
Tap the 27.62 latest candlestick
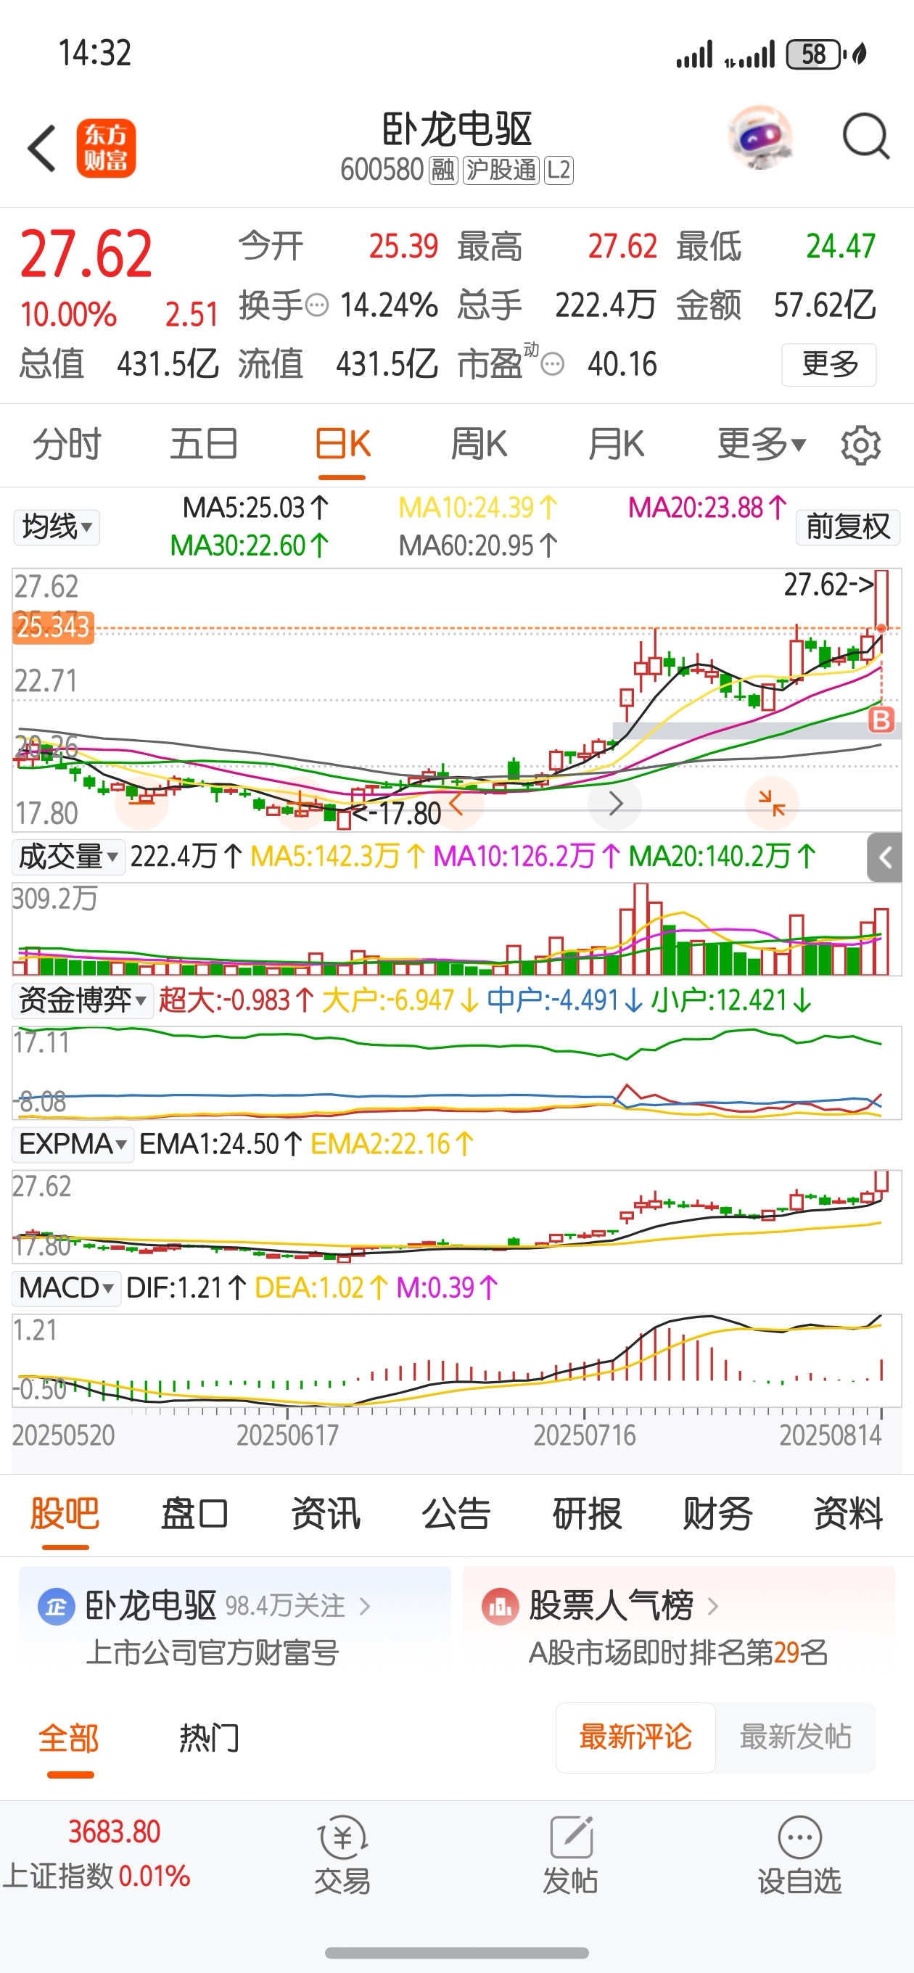[881, 601]
